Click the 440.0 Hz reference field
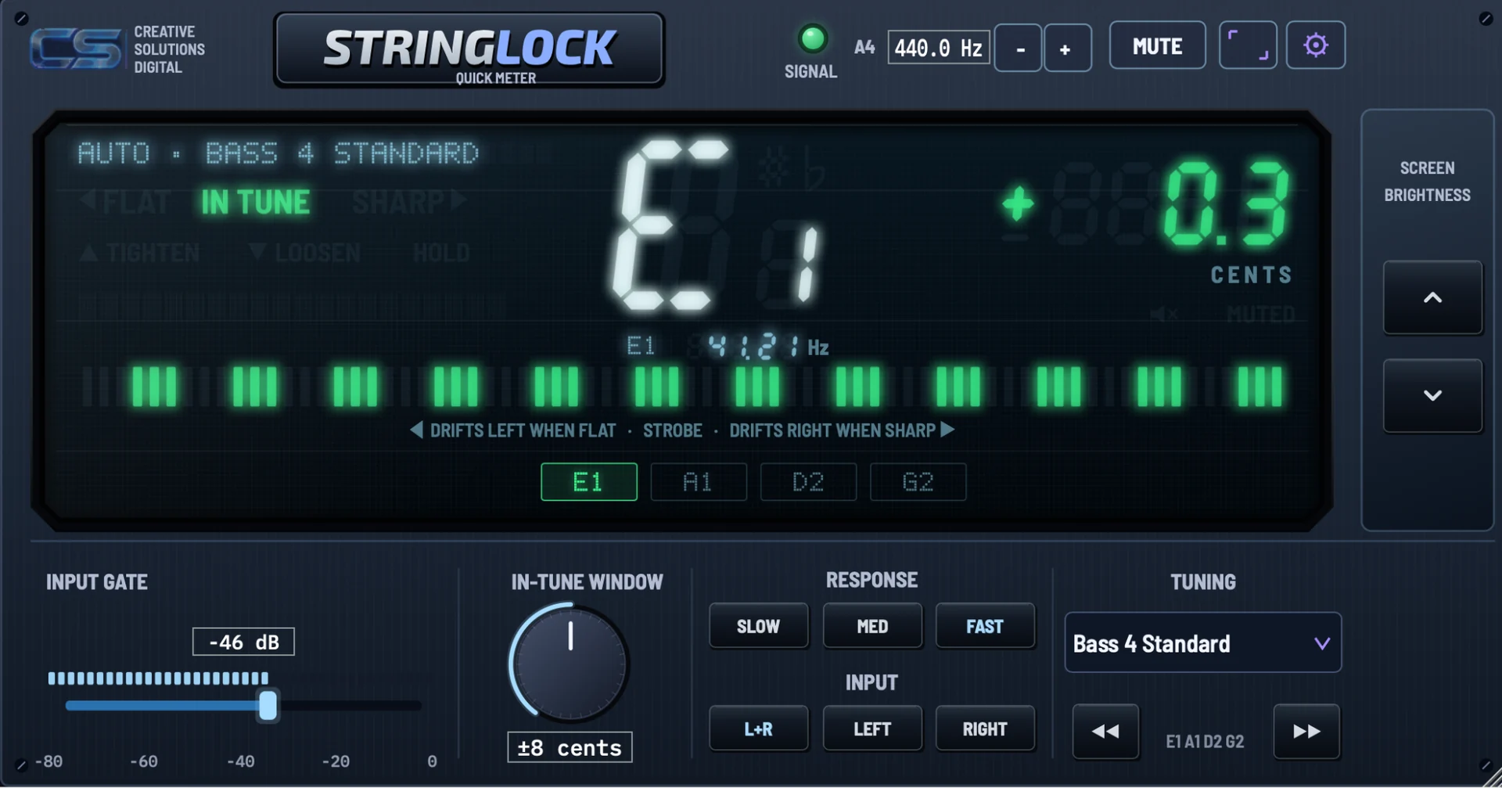This screenshot has width=1502, height=788. click(939, 49)
